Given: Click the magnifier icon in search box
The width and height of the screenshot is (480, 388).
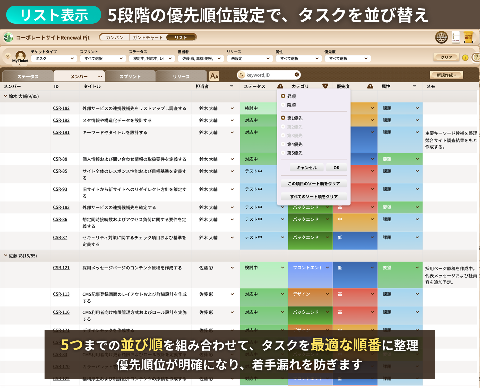Looking at the screenshot, I should pyautogui.click(x=241, y=75).
